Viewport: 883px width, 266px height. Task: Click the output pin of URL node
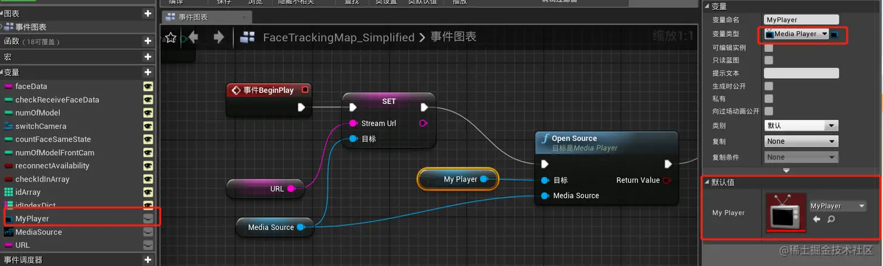click(291, 188)
